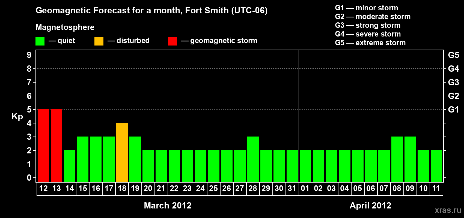
Task: Click date label 31 on the axis
Action: click(x=292, y=188)
